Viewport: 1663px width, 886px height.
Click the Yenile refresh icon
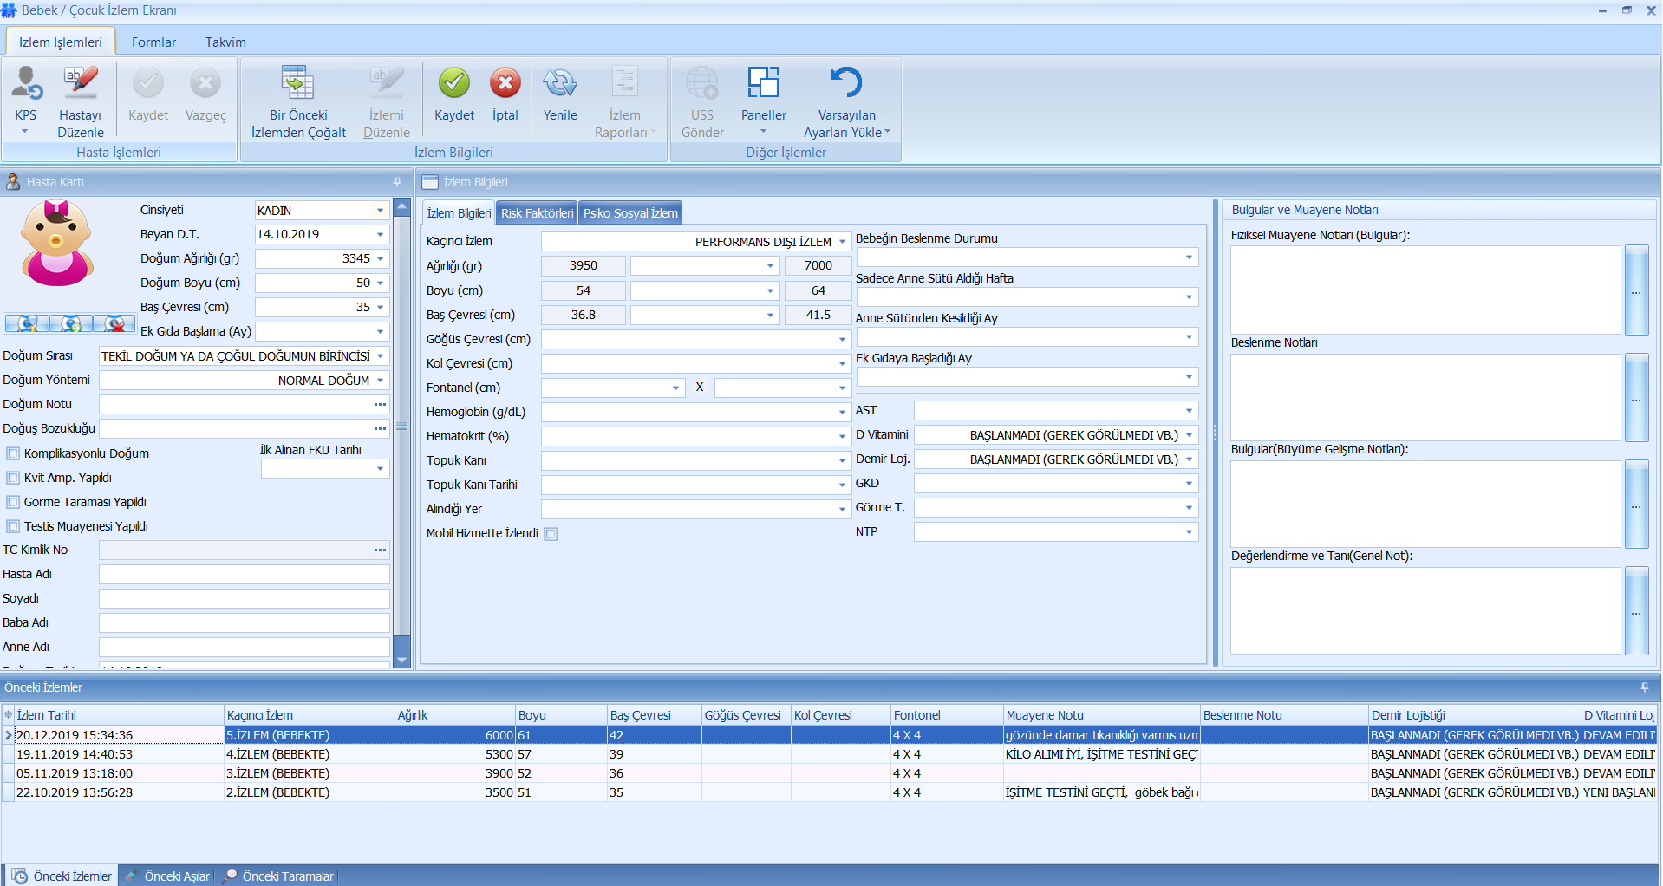tap(559, 84)
